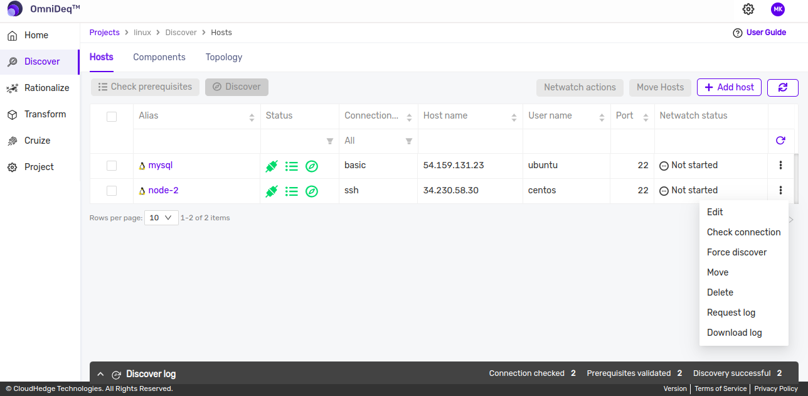Choose Check connection from context menu
Viewport: 808px width, 396px height.
coord(744,232)
